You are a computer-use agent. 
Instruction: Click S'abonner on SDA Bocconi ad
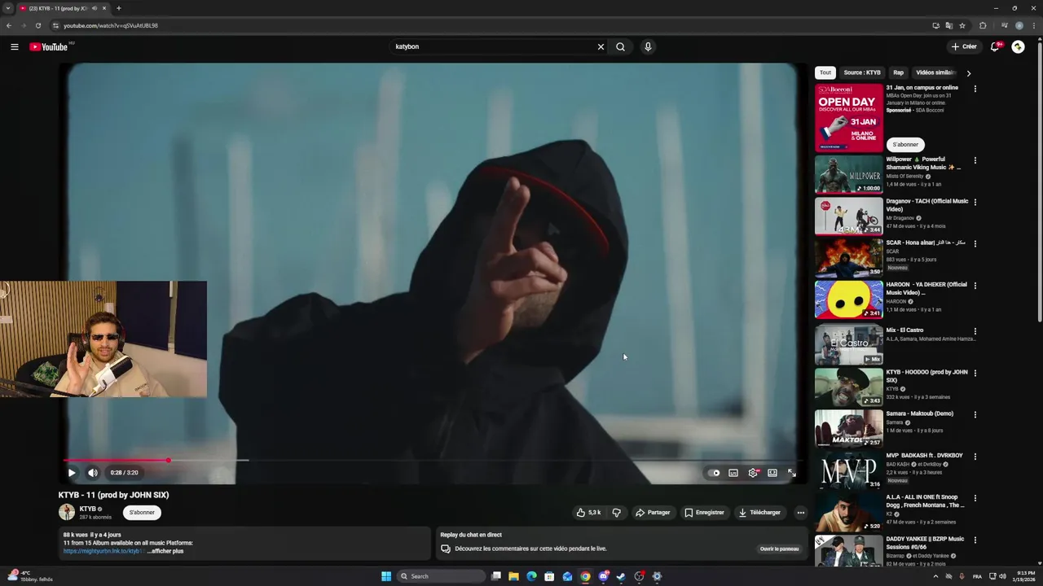(x=905, y=144)
